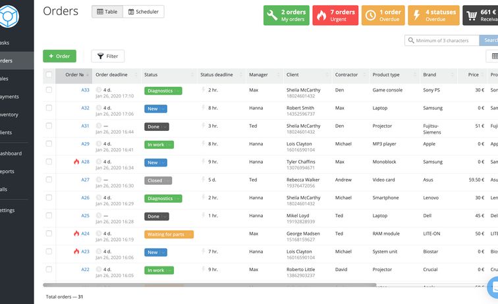
Task: Click the table columns settings icon
Action: tap(494, 57)
